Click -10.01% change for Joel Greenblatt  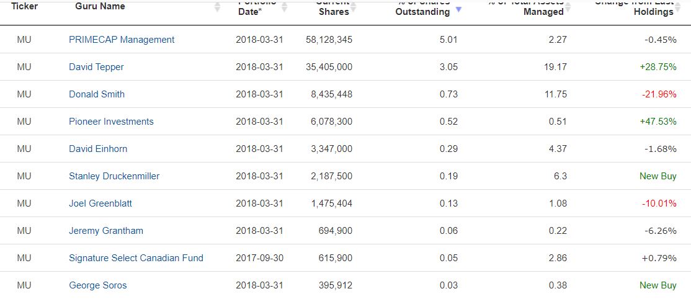click(x=660, y=203)
